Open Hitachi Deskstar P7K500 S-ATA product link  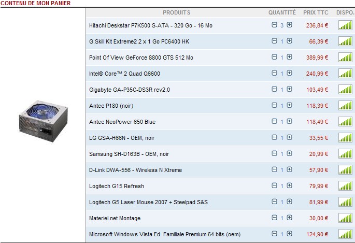click(x=151, y=25)
